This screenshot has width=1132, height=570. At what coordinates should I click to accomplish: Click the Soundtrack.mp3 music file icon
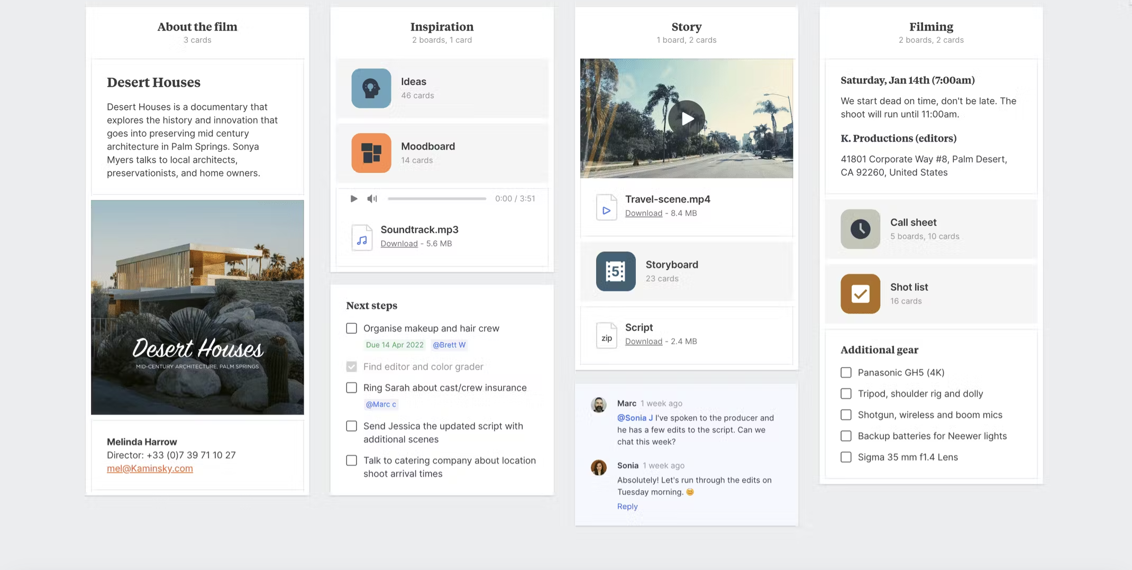[x=362, y=237]
